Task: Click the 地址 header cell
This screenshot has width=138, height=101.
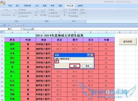Action: point(44,40)
